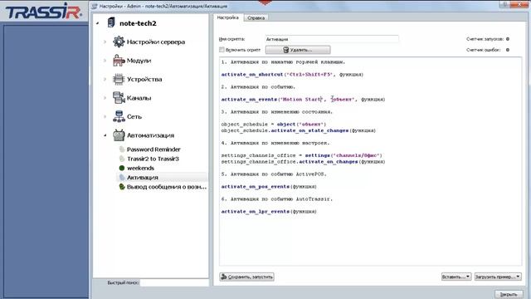This screenshot has height=299, width=531.
Task: Select the Сеть label in tree
Action: (134, 116)
